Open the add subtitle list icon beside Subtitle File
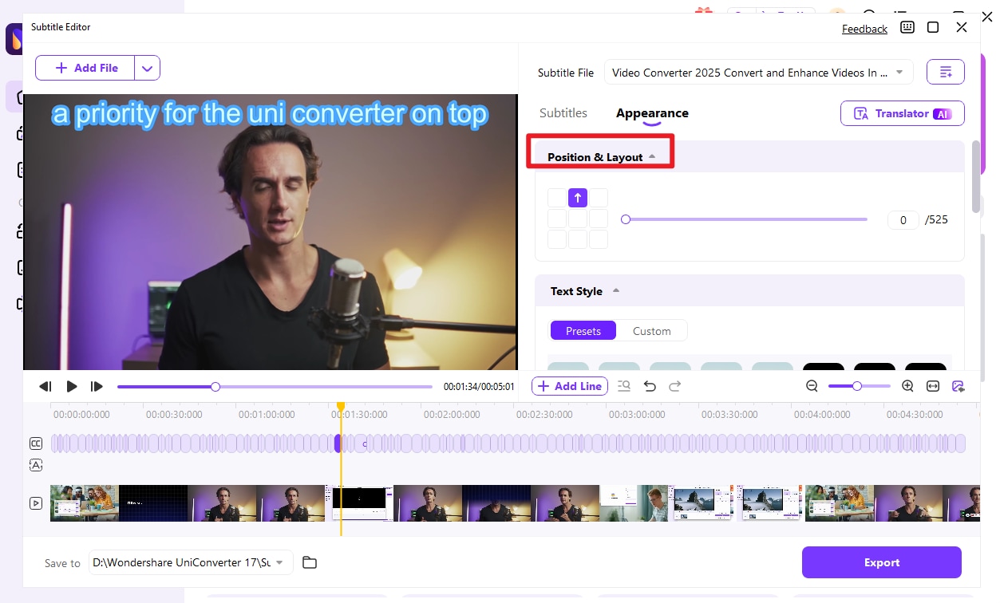 tap(945, 72)
